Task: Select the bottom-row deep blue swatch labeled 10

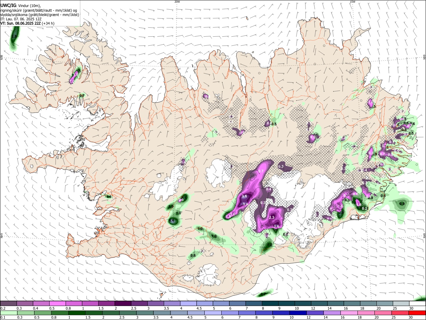Action: [x=298, y=313]
